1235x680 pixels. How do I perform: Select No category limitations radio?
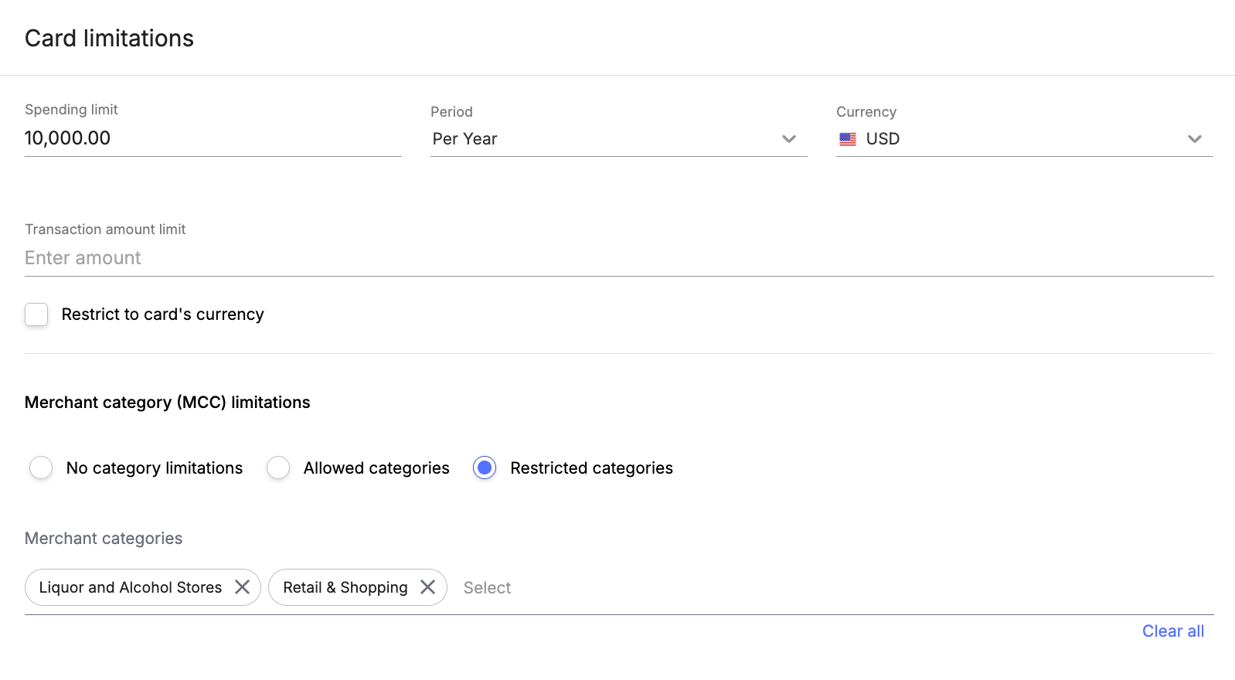[41, 467]
